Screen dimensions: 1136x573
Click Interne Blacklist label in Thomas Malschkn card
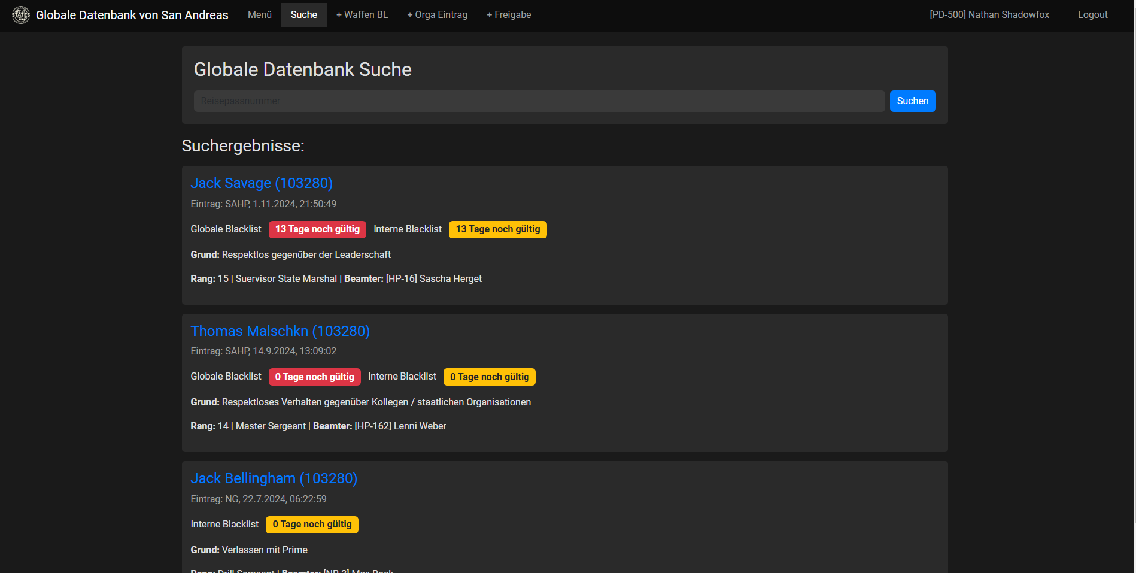402,377
